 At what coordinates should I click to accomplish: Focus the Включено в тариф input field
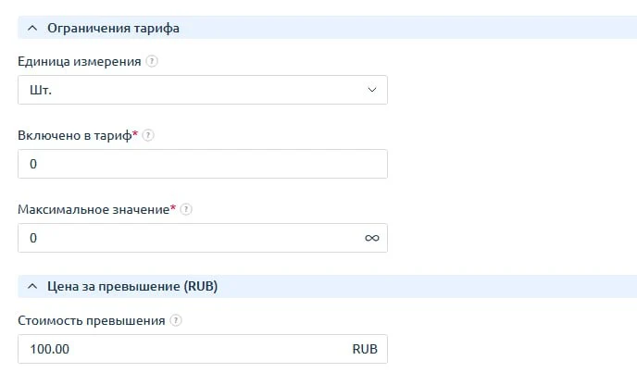202,164
